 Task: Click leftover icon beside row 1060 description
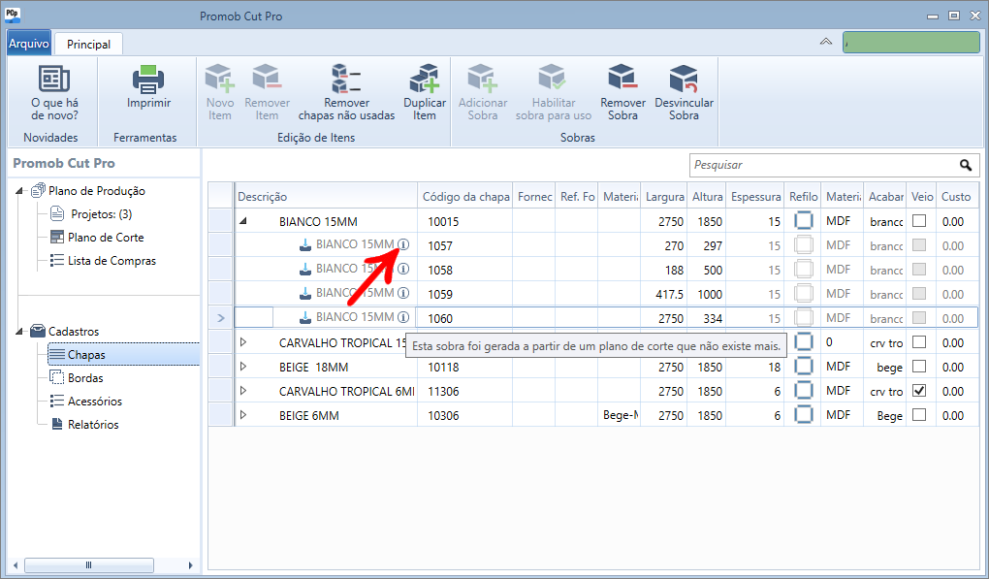(x=305, y=317)
